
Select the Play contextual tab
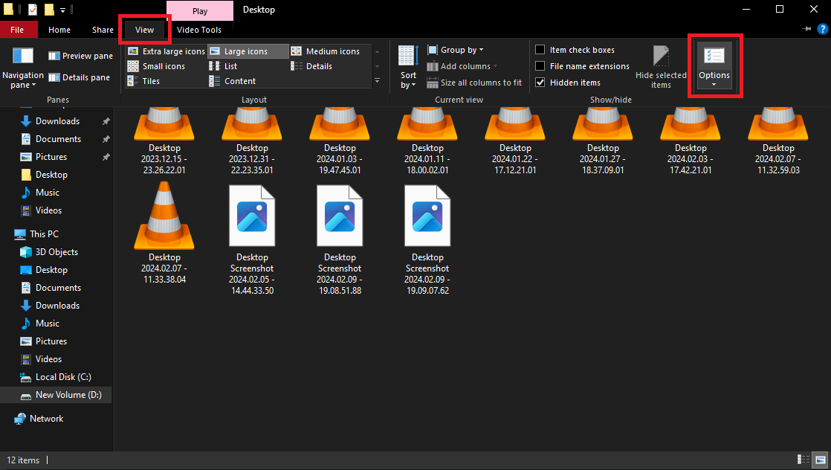click(x=200, y=11)
